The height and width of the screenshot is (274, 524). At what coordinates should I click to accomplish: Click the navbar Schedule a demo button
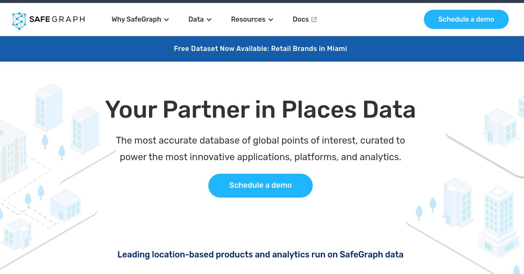pos(466,19)
